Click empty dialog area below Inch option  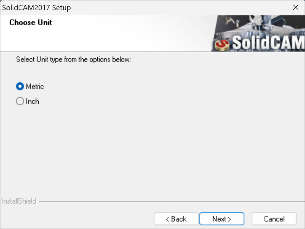tap(152, 152)
